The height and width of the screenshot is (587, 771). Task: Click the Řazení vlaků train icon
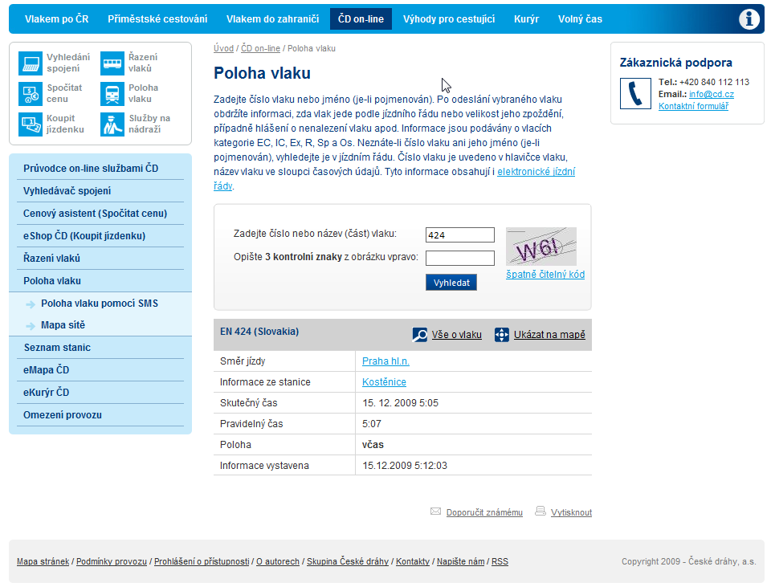(112, 63)
